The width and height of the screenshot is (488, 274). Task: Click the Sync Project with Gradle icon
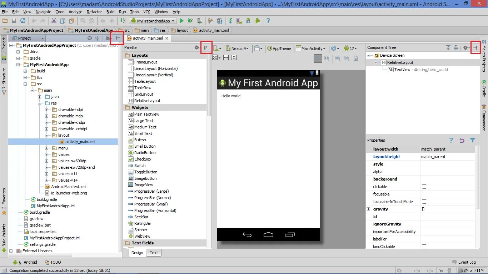click(x=230, y=21)
